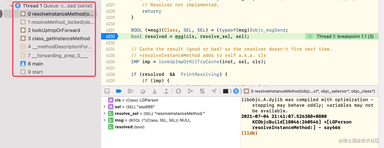Click the icon beside 4 __methodDescriptionFor

click(23, 47)
